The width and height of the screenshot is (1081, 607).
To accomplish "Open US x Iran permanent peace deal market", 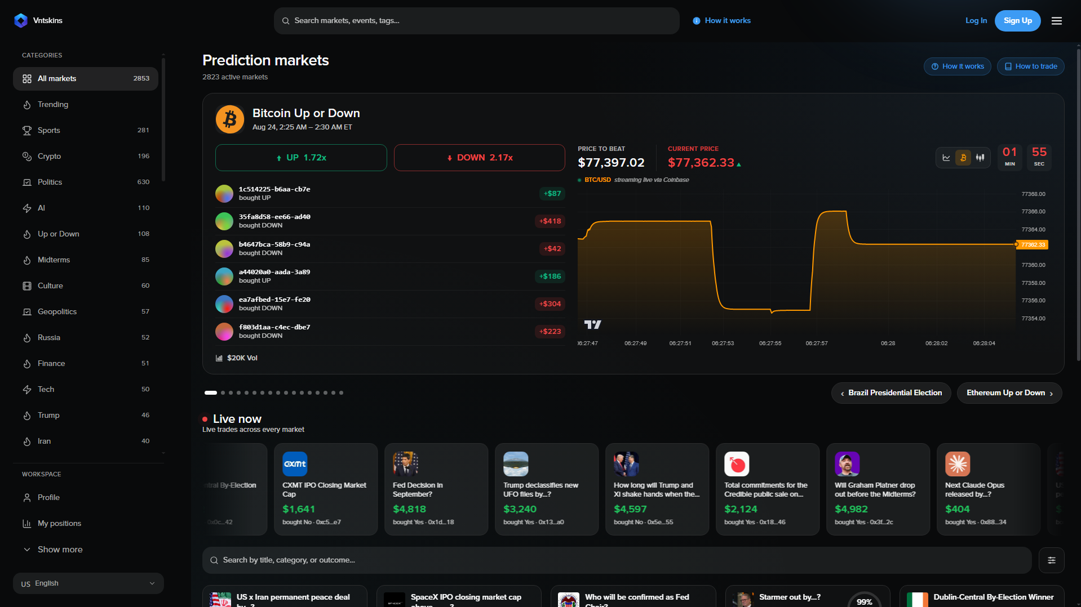I will [285, 596].
